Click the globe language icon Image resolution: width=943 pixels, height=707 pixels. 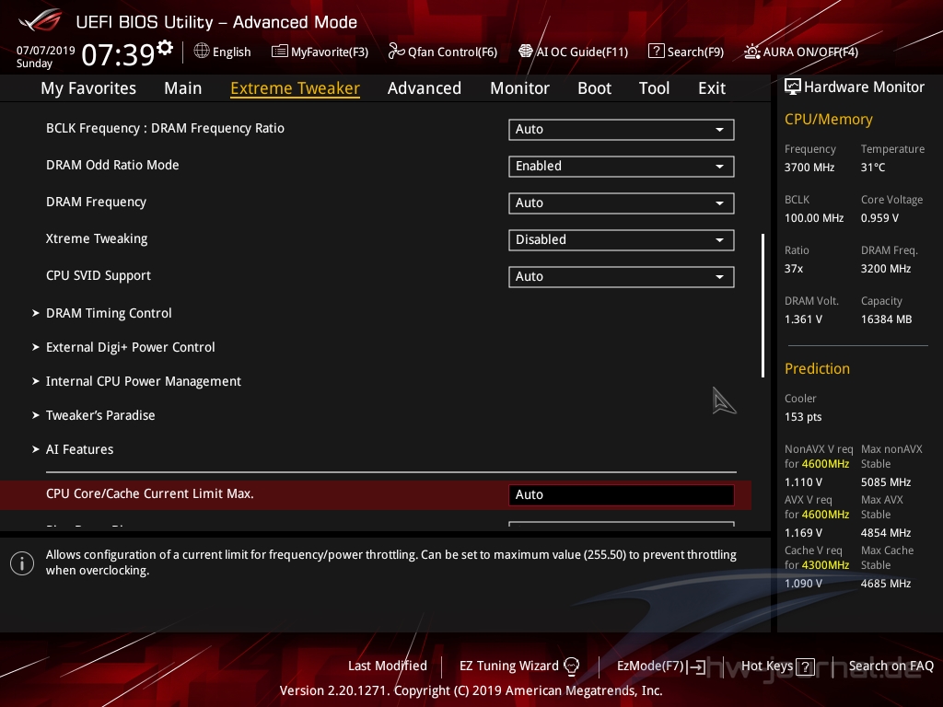[202, 52]
